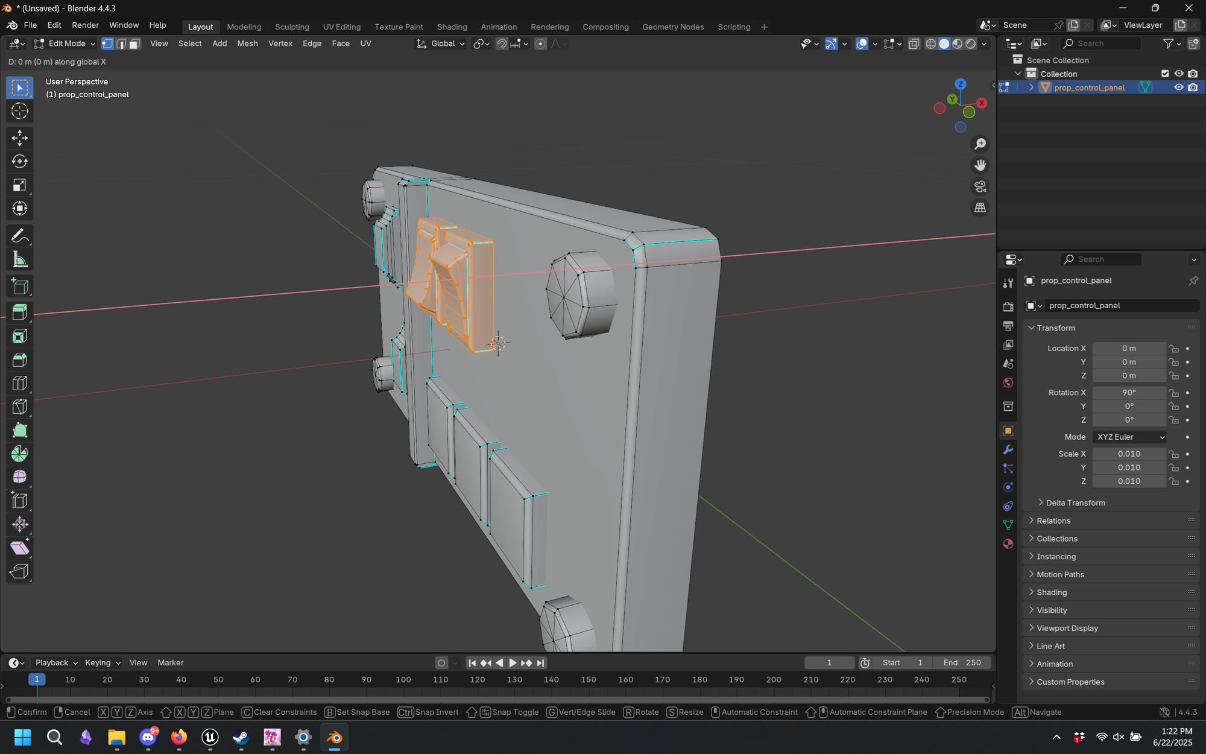Switch to the UV Editing workspace tab
This screenshot has height=754, width=1206.
pyautogui.click(x=341, y=27)
